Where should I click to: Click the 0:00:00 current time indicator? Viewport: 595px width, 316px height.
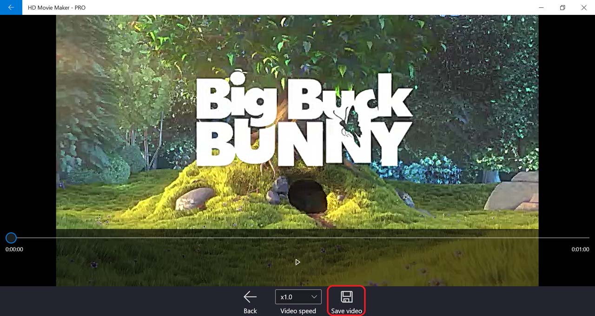pos(14,250)
